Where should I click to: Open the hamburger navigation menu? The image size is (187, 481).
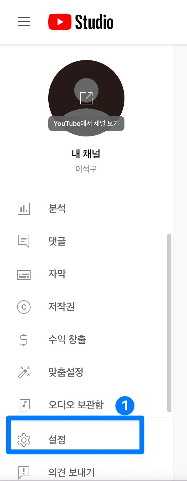click(24, 22)
